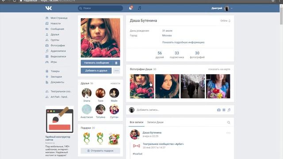Open the music note player icon
The height and width of the screenshot is (159, 283).
point(140,8)
